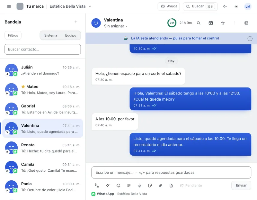Click the Bandeja heading
The width and height of the screenshot is (257, 200).
point(13,22)
